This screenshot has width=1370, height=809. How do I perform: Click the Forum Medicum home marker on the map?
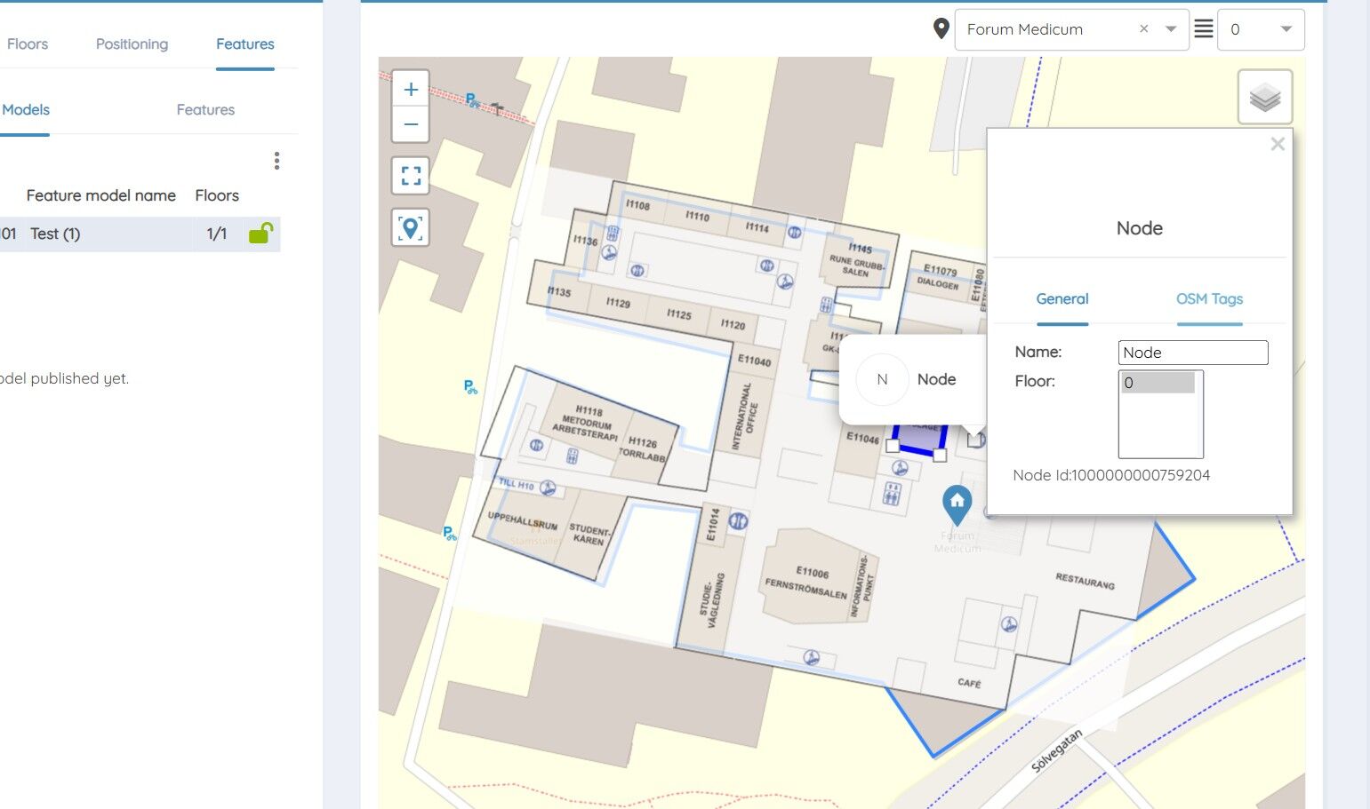(957, 504)
